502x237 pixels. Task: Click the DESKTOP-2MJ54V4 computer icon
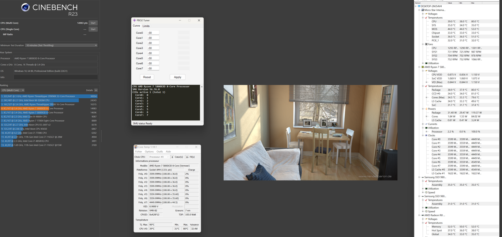click(419, 6)
